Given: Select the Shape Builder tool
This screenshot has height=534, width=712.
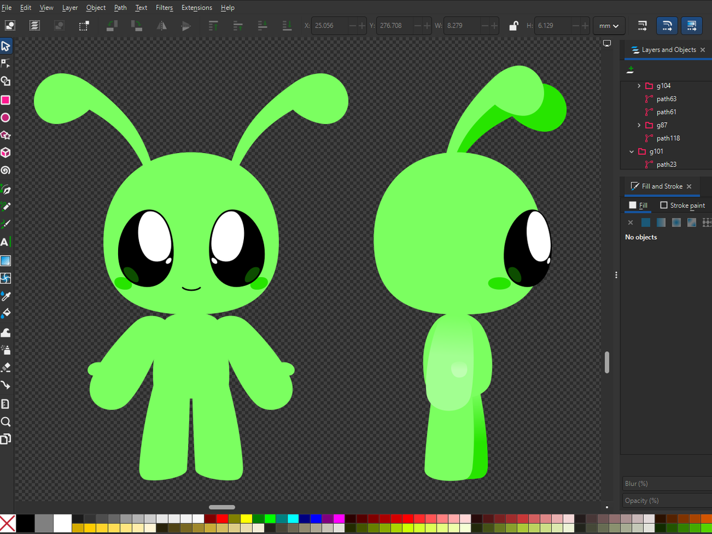Looking at the screenshot, I should coord(6,81).
